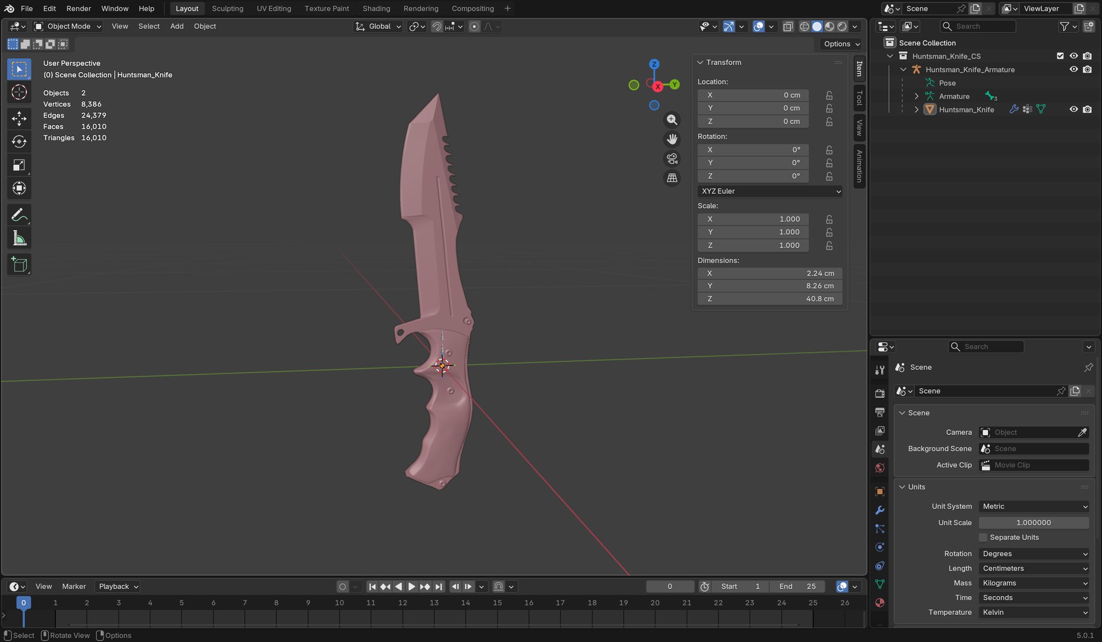
Task: Switch to the Shading workspace tab
Action: (x=376, y=8)
